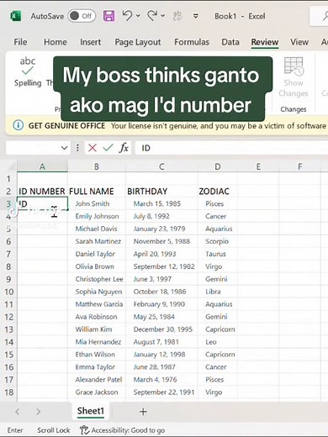Add a new sheet with plus icon
The width and height of the screenshot is (328, 437).
[x=143, y=412]
